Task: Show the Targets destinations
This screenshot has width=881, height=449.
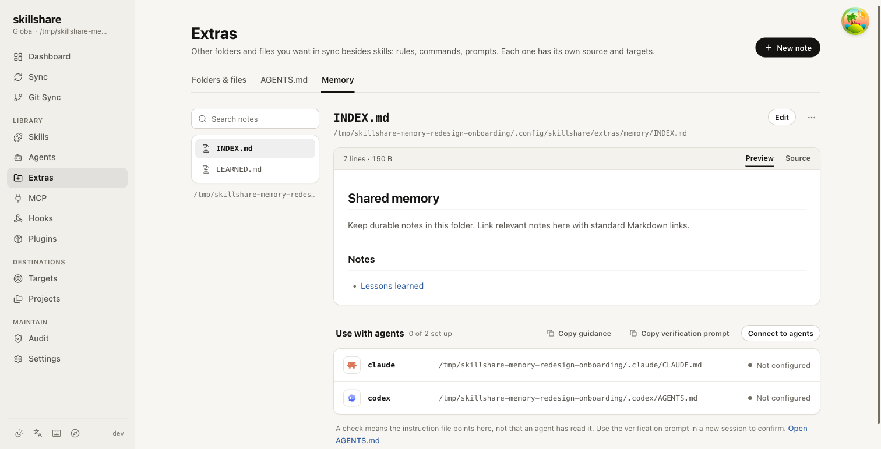Action: 67,278
